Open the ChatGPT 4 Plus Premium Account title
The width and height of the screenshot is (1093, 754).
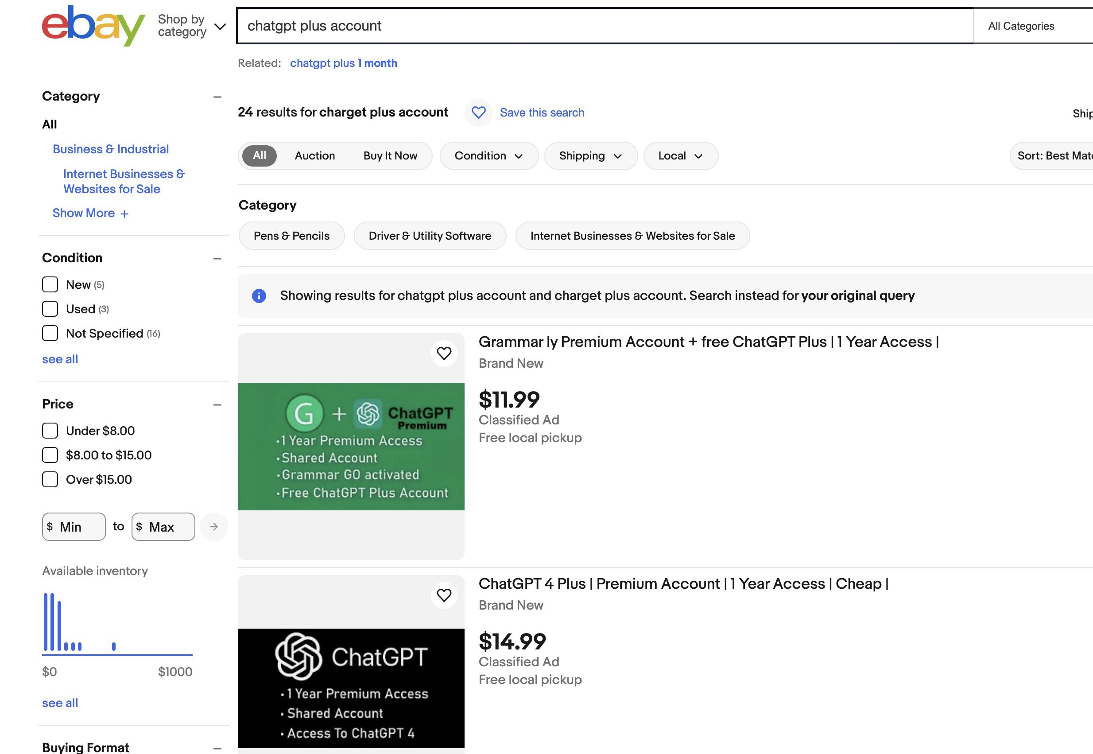click(x=683, y=583)
